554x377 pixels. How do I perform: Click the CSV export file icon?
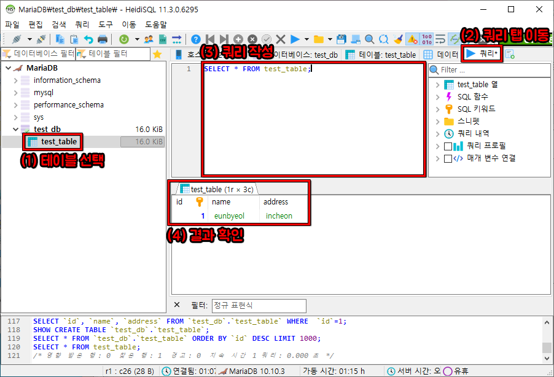163,39
